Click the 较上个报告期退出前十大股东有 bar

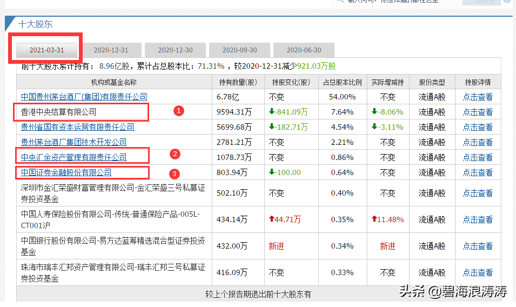pyautogui.click(x=258, y=294)
